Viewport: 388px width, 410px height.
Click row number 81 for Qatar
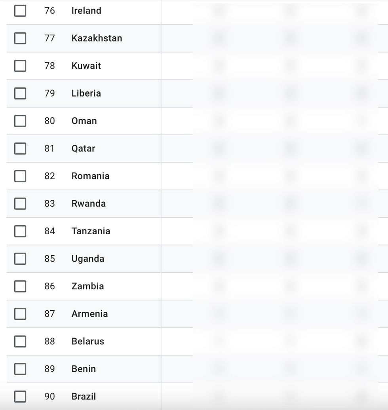[49, 148]
